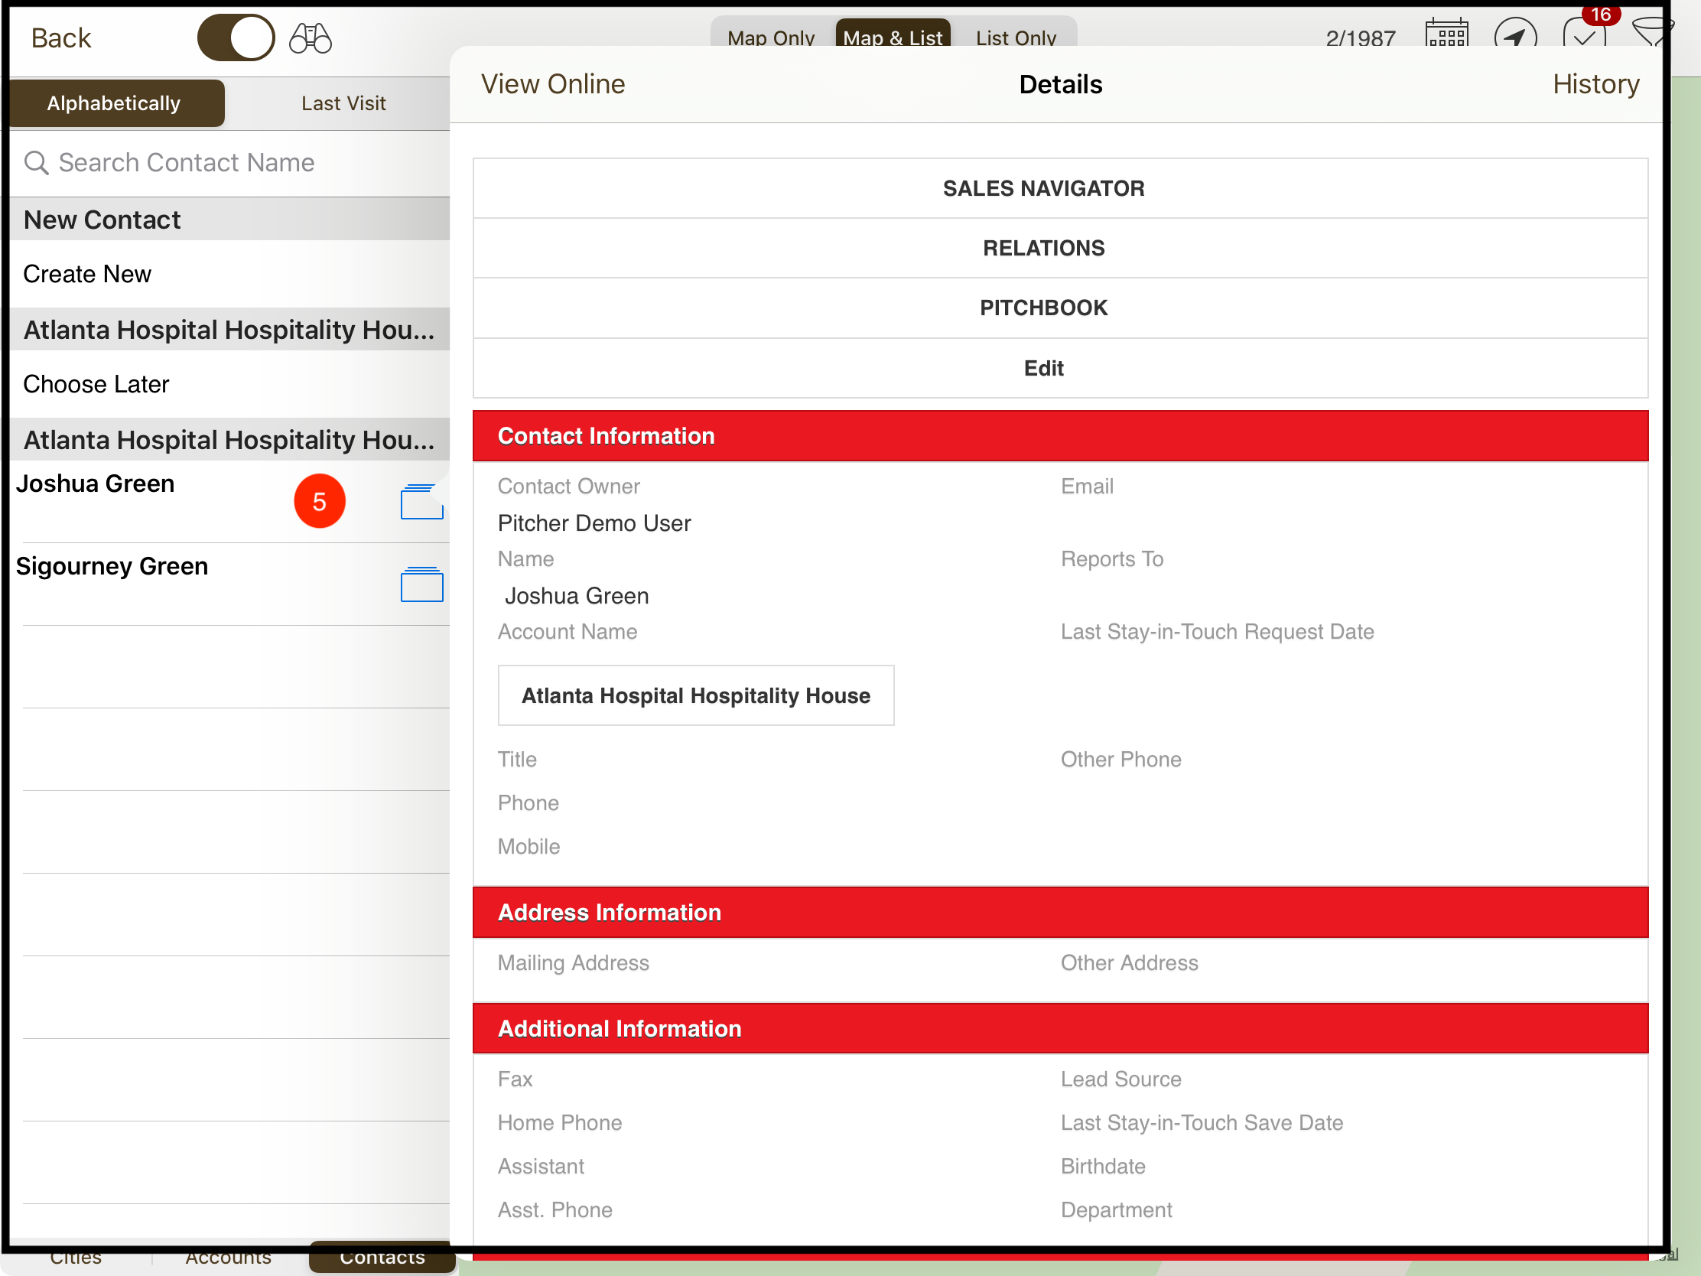The image size is (1701, 1276).
Task: Tap the location arrow icon
Action: pos(1514,35)
